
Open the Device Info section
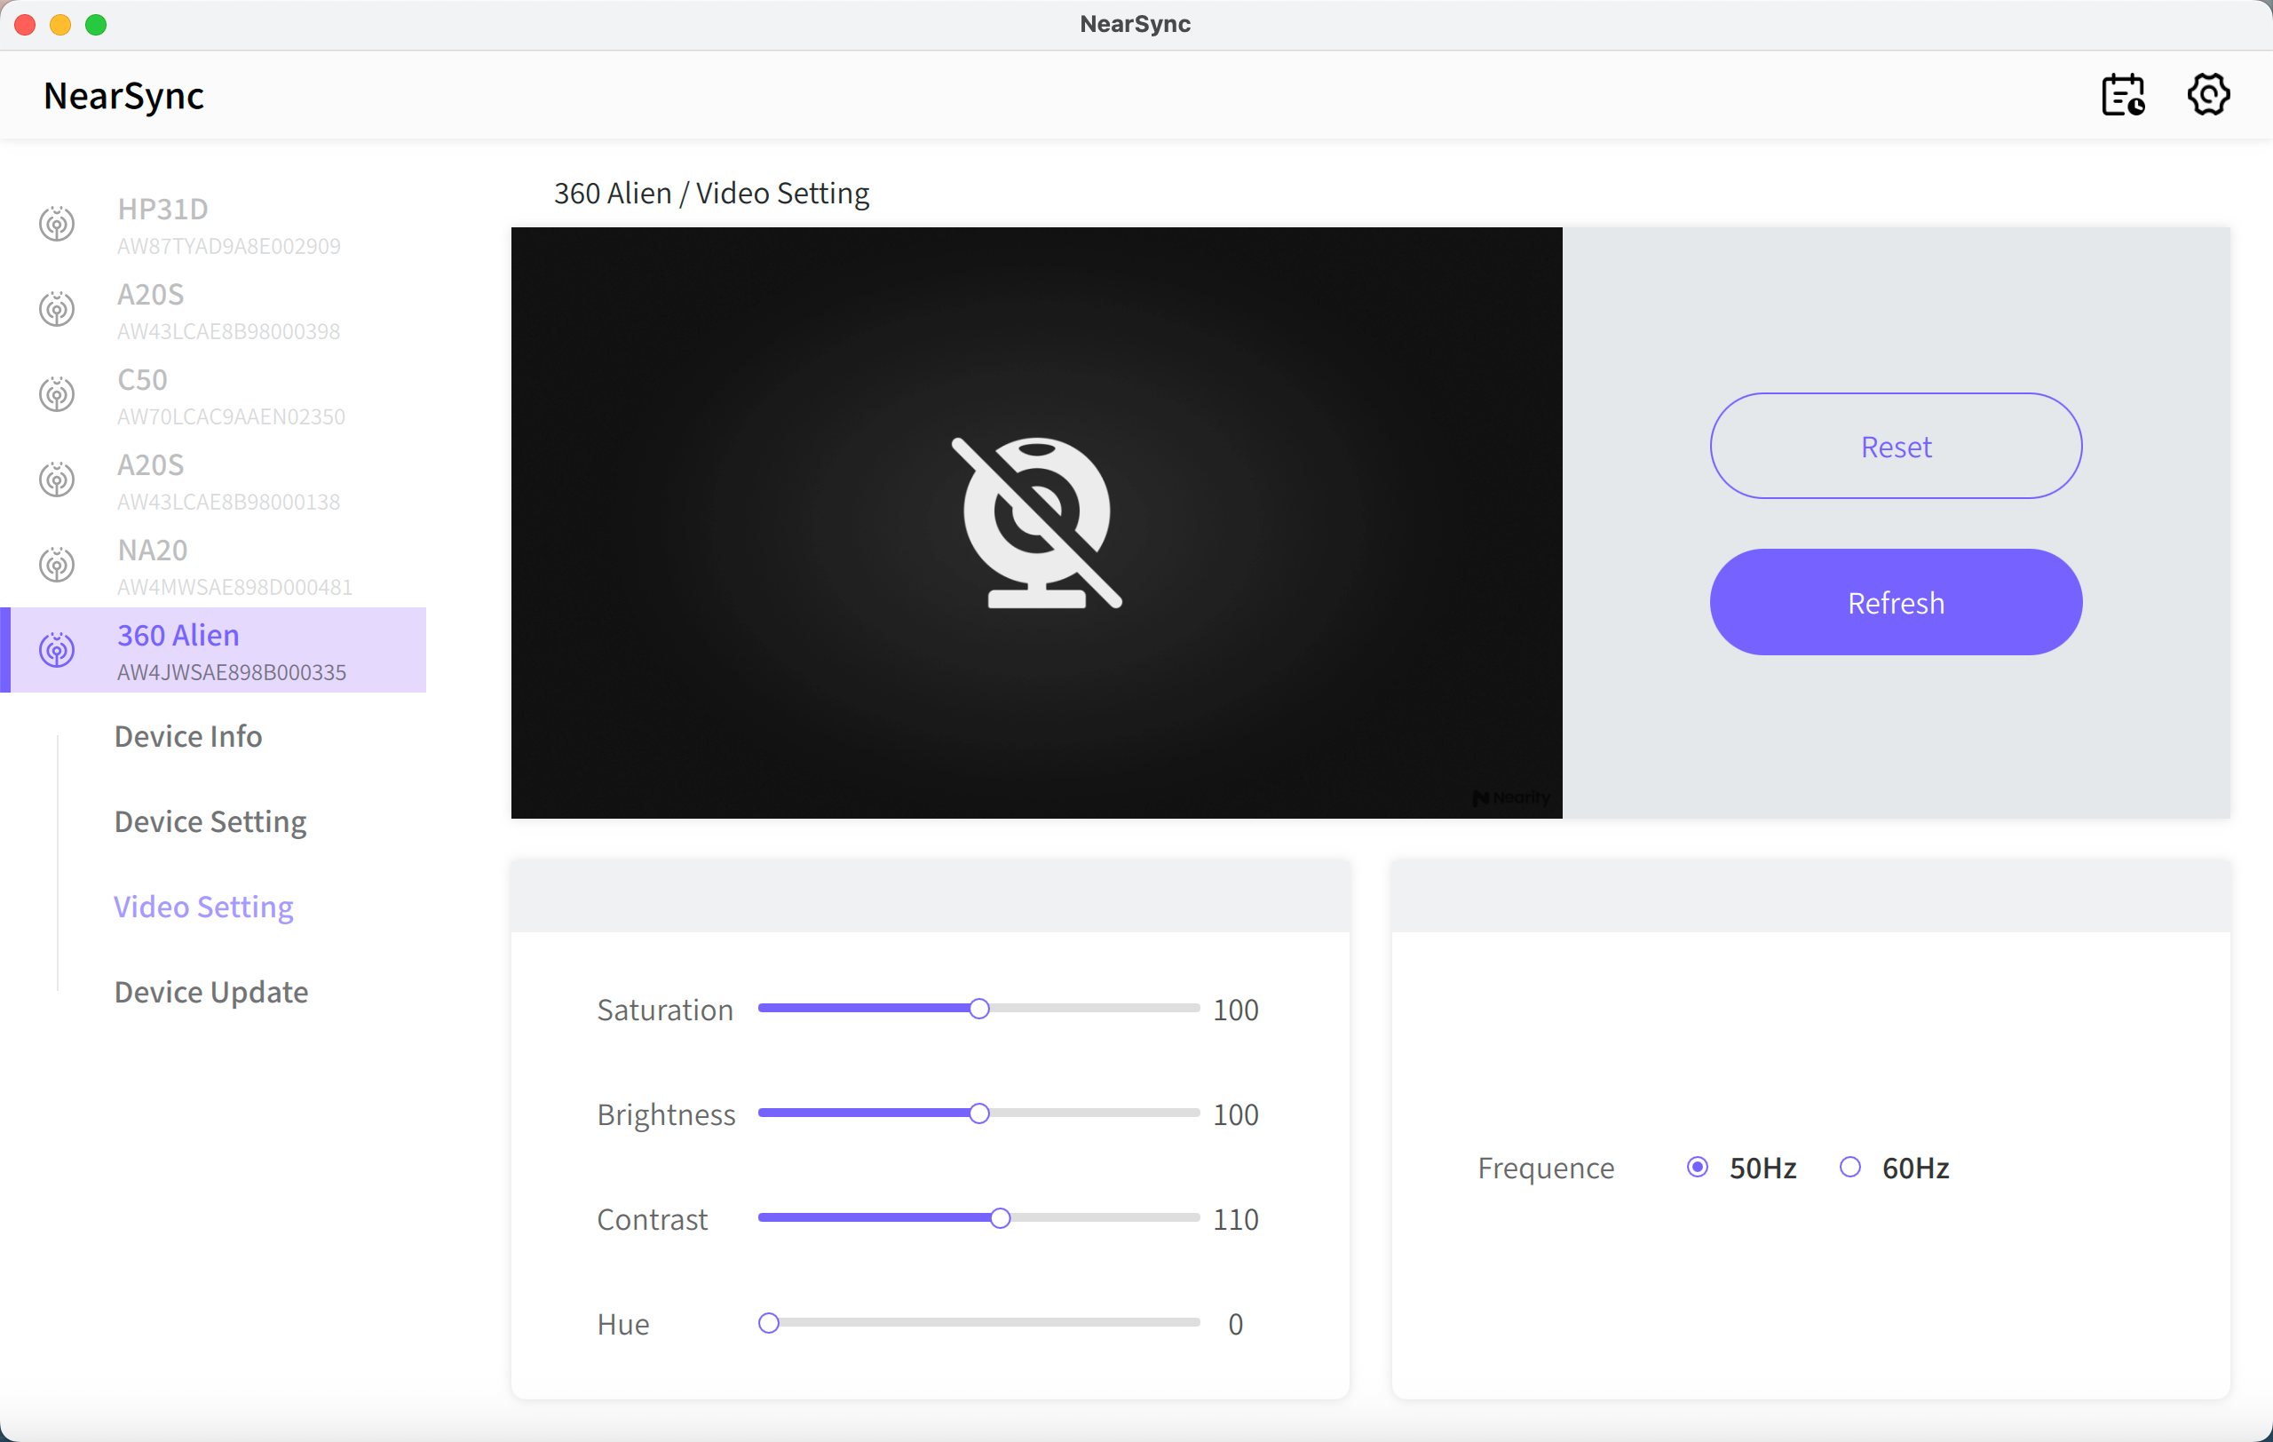(x=189, y=736)
